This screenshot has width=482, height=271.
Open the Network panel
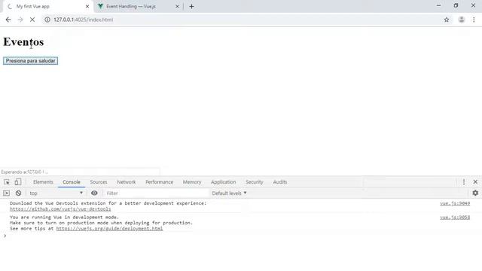coord(127,182)
